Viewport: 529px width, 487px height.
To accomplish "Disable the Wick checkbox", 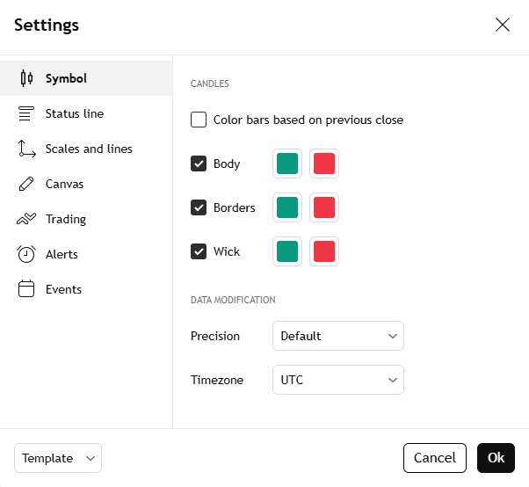I will pyautogui.click(x=199, y=251).
